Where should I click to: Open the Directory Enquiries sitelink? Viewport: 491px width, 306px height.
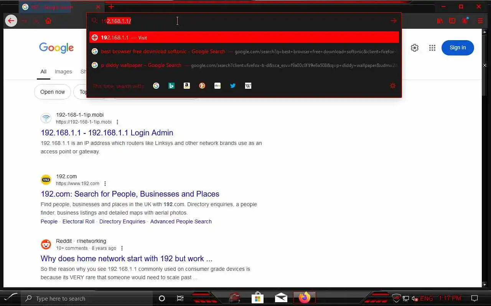coord(122,221)
